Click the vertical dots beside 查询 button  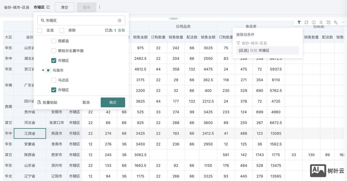pyautogui.click(x=100, y=7)
